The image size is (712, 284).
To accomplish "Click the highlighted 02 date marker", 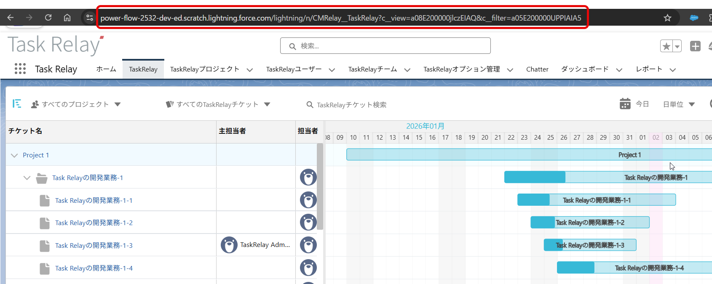I will [x=656, y=138].
